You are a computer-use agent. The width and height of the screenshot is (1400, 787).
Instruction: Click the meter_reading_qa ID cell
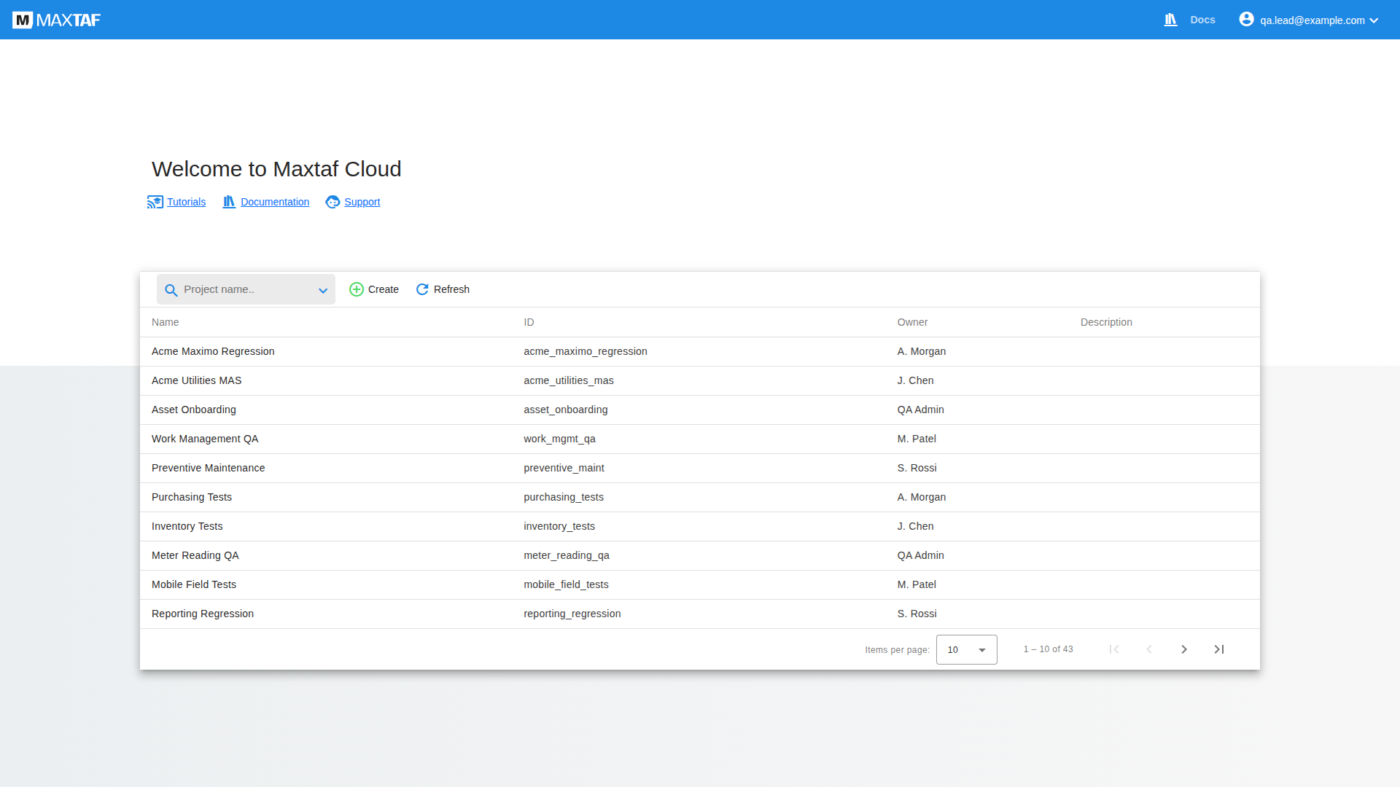(567, 555)
